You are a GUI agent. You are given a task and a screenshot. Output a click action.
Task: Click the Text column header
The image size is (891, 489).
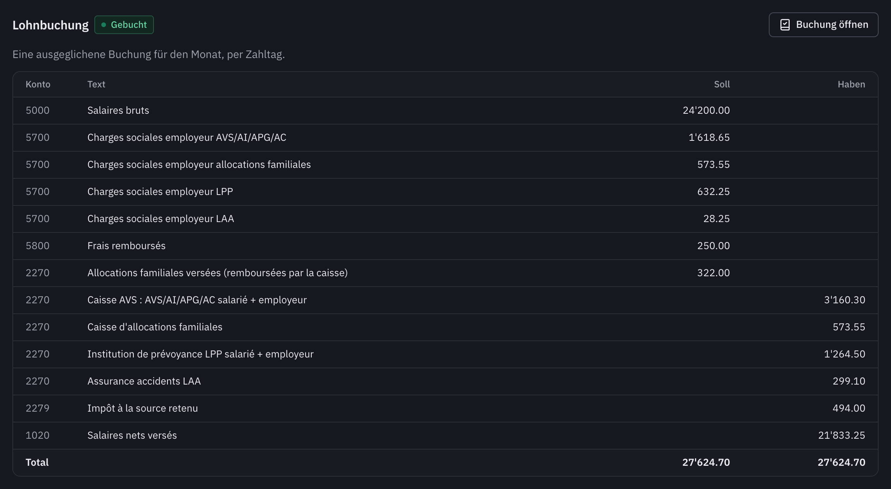(x=96, y=84)
